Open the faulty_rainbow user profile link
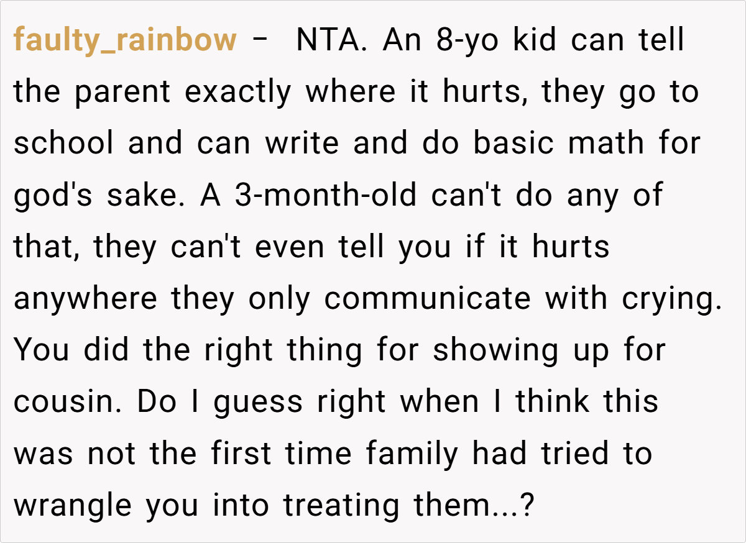Image resolution: width=746 pixels, height=543 pixels. tap(125, 41)
